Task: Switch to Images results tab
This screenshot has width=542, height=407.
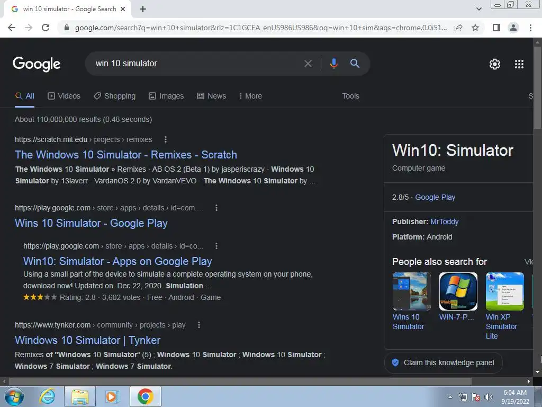Action: pyautogui.click(x=166, y=96)
